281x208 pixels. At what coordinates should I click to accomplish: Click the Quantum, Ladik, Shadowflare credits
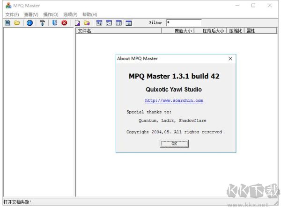pyautogui.click(x=172, y=121)
